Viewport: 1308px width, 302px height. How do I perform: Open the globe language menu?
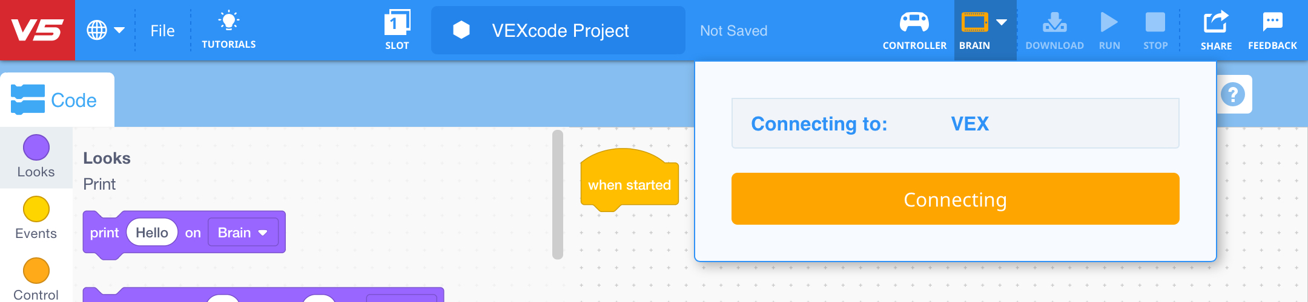[x=105, y=30]
